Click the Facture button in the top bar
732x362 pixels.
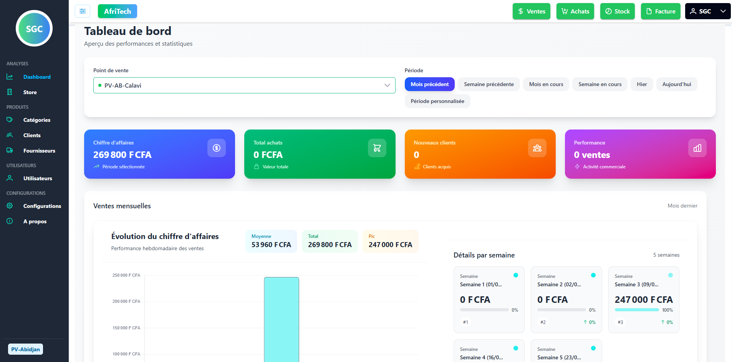pyautogui.click(x=661, y=11)
